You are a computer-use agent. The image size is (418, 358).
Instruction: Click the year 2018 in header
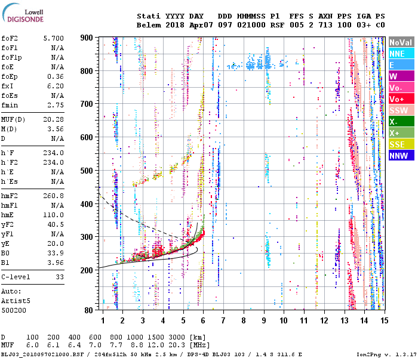pos(175,25)
